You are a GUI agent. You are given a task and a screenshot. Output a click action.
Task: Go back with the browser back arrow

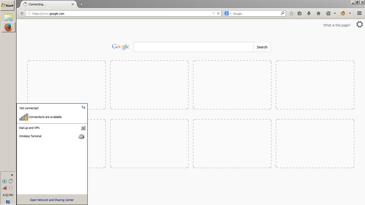(22, 13)
